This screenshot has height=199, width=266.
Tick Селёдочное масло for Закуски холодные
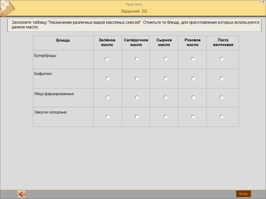137,117
